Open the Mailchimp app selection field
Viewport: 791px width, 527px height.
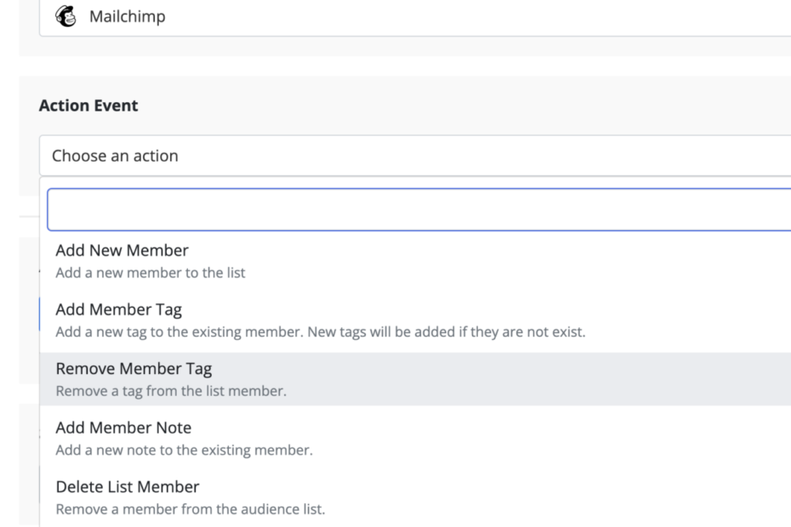(x=425, y=17)
